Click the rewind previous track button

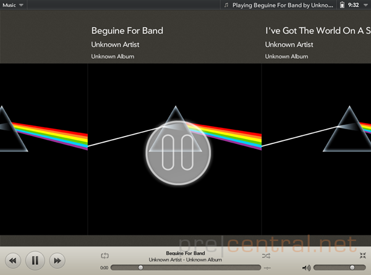[13, 261]
